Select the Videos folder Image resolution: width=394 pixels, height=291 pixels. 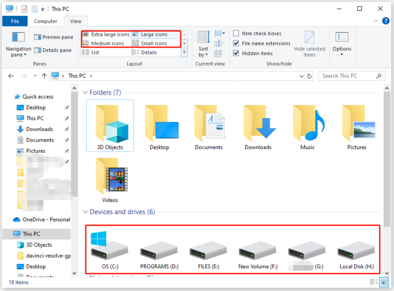[x=110, y=180]
